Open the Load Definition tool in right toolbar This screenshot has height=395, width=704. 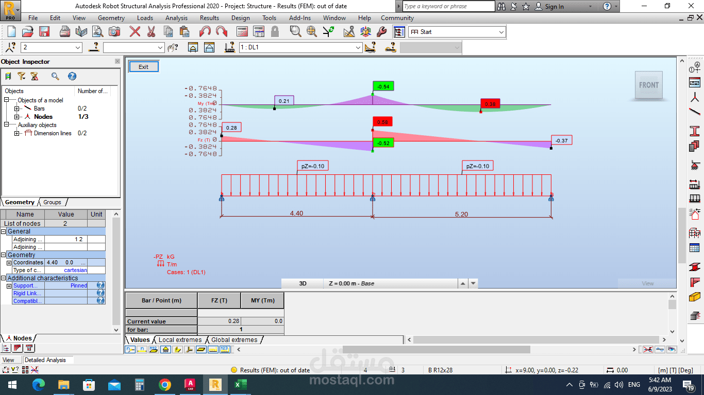pyautogui.click(x=695, y=198)
